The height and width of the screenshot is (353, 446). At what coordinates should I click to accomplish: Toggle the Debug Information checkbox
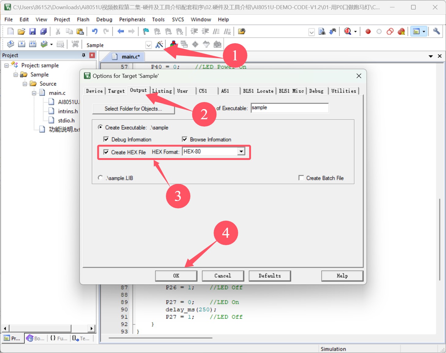pyautogui.click(x=106, y=139)
